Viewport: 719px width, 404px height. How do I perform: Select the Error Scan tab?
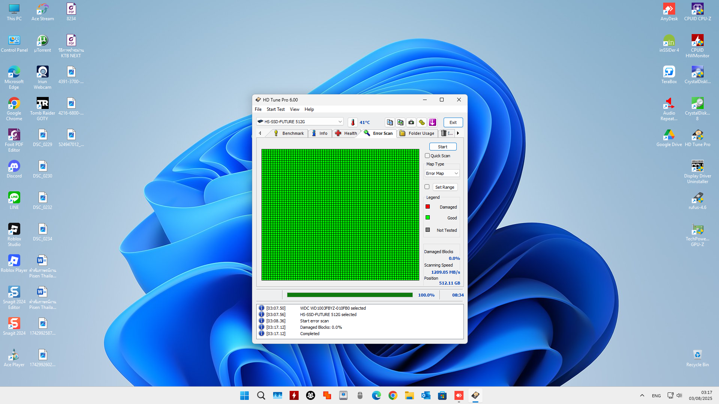pyautogui.click(x=378, y=133)
